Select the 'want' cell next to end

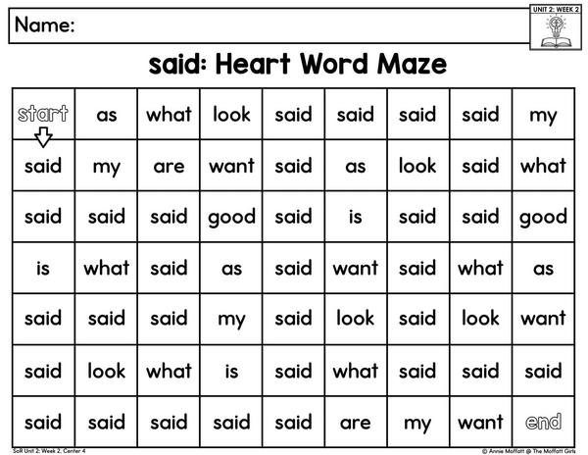[480, 422]
